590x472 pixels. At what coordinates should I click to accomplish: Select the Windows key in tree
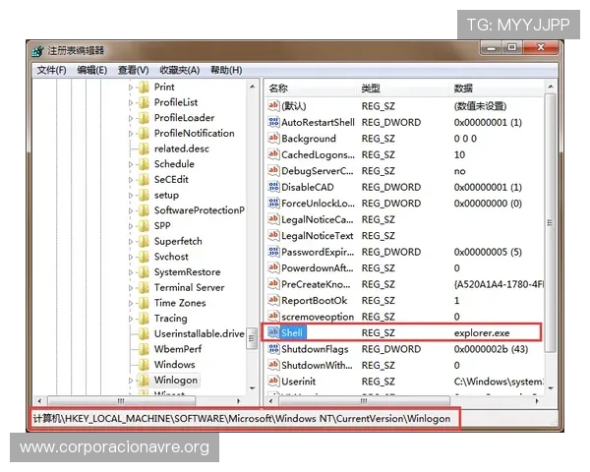(x=175, y=365)
